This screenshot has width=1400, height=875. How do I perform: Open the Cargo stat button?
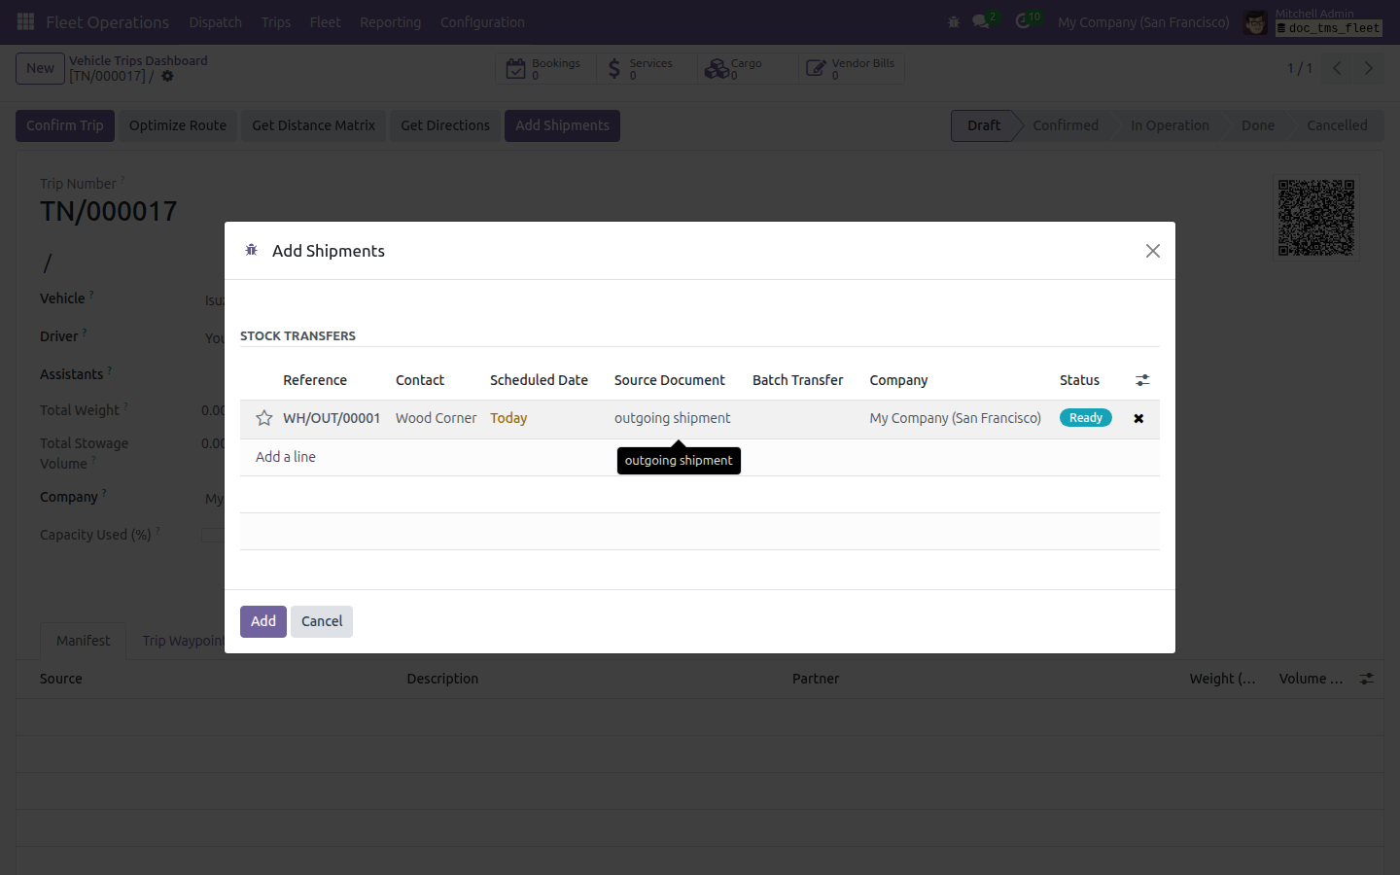click(x=748, y=68)
